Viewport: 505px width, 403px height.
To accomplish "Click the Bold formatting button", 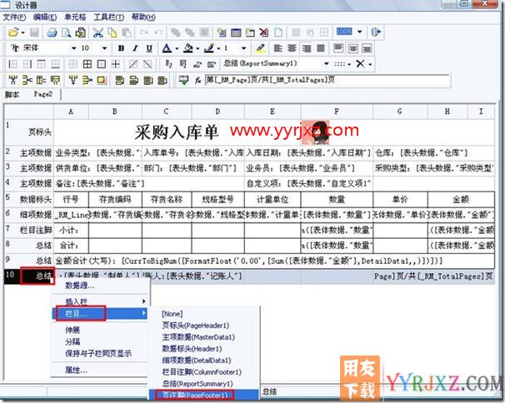I will coord(122,48).
